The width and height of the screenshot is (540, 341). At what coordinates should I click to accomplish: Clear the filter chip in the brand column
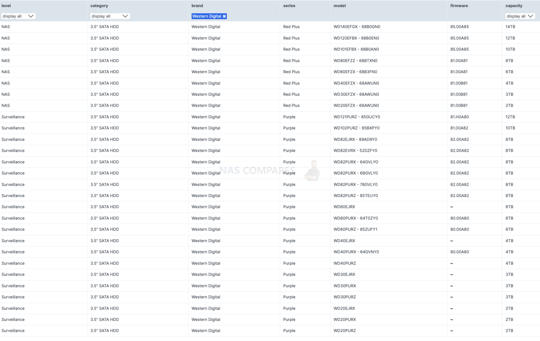224,16
